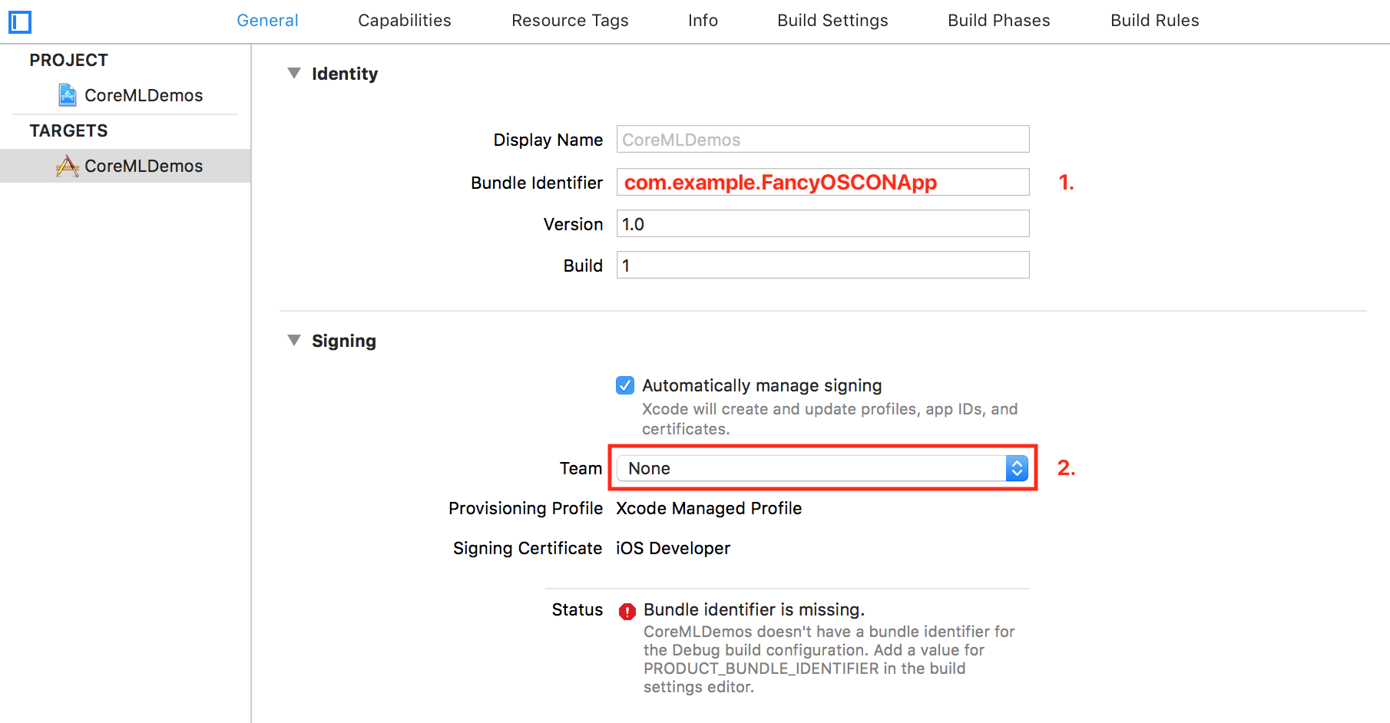
Task: Uncheck Automatically manage signing
Action: [625, 385]
